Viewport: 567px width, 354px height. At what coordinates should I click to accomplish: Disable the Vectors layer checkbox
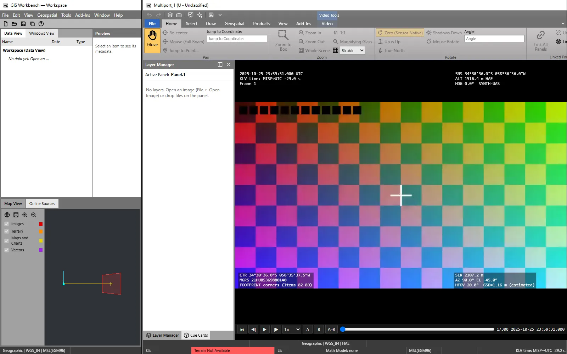point(6,250)
